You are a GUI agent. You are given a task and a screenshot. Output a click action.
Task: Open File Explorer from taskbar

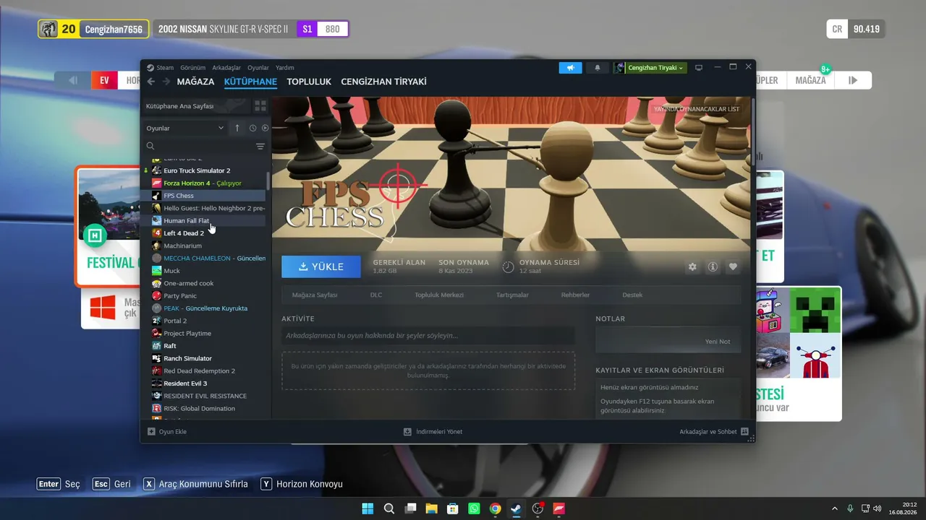[x=431, y=508]
